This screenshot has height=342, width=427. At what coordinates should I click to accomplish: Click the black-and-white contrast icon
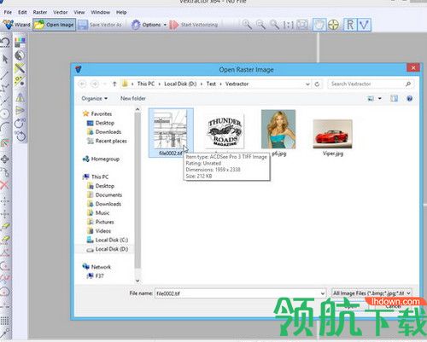point(20,55)
